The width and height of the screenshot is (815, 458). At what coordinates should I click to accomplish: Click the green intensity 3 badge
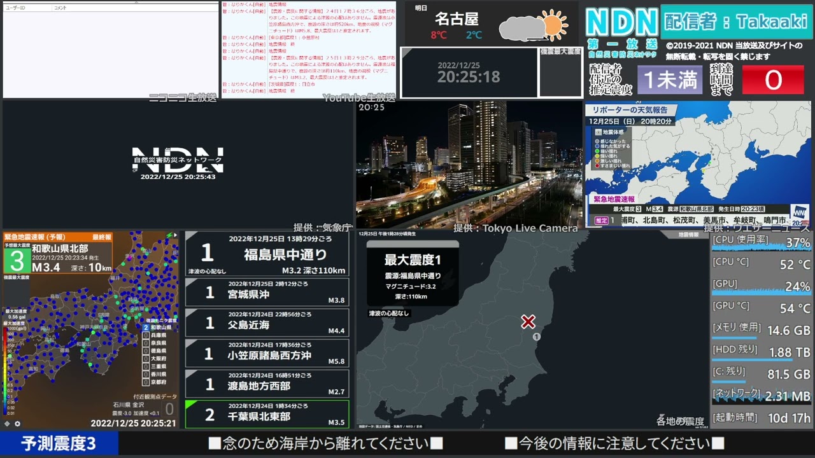[17, 260]
